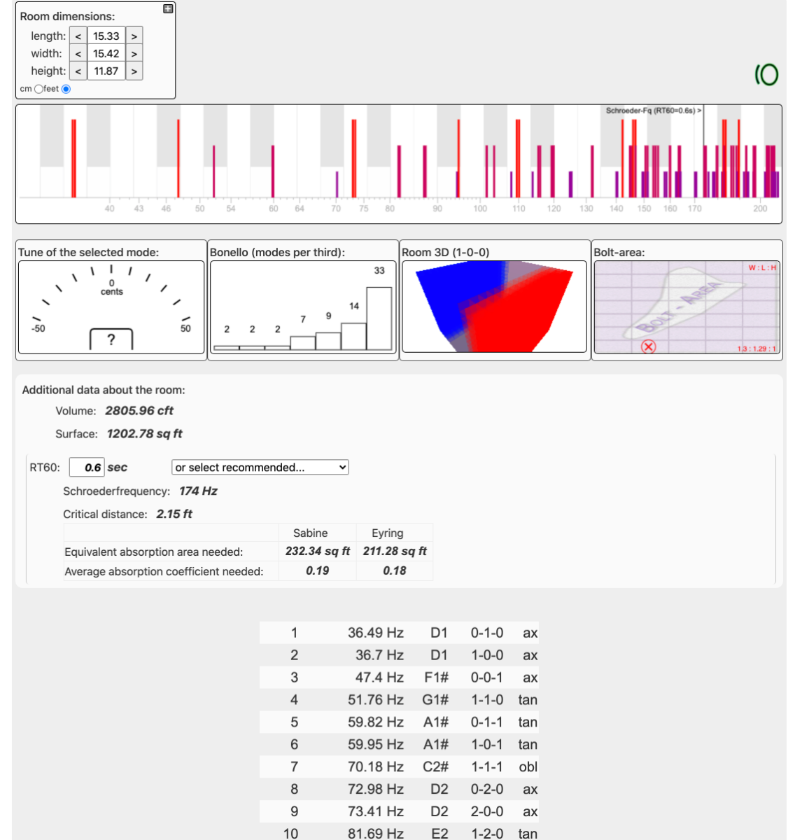
Task: Decrease the room length value
Action: 78,36
